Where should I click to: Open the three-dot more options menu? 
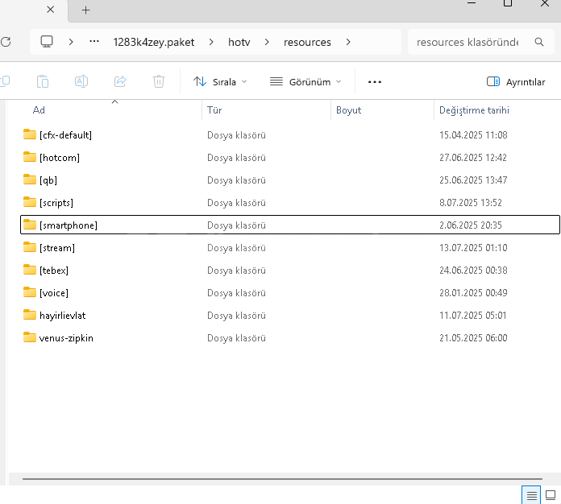(374, 81)
